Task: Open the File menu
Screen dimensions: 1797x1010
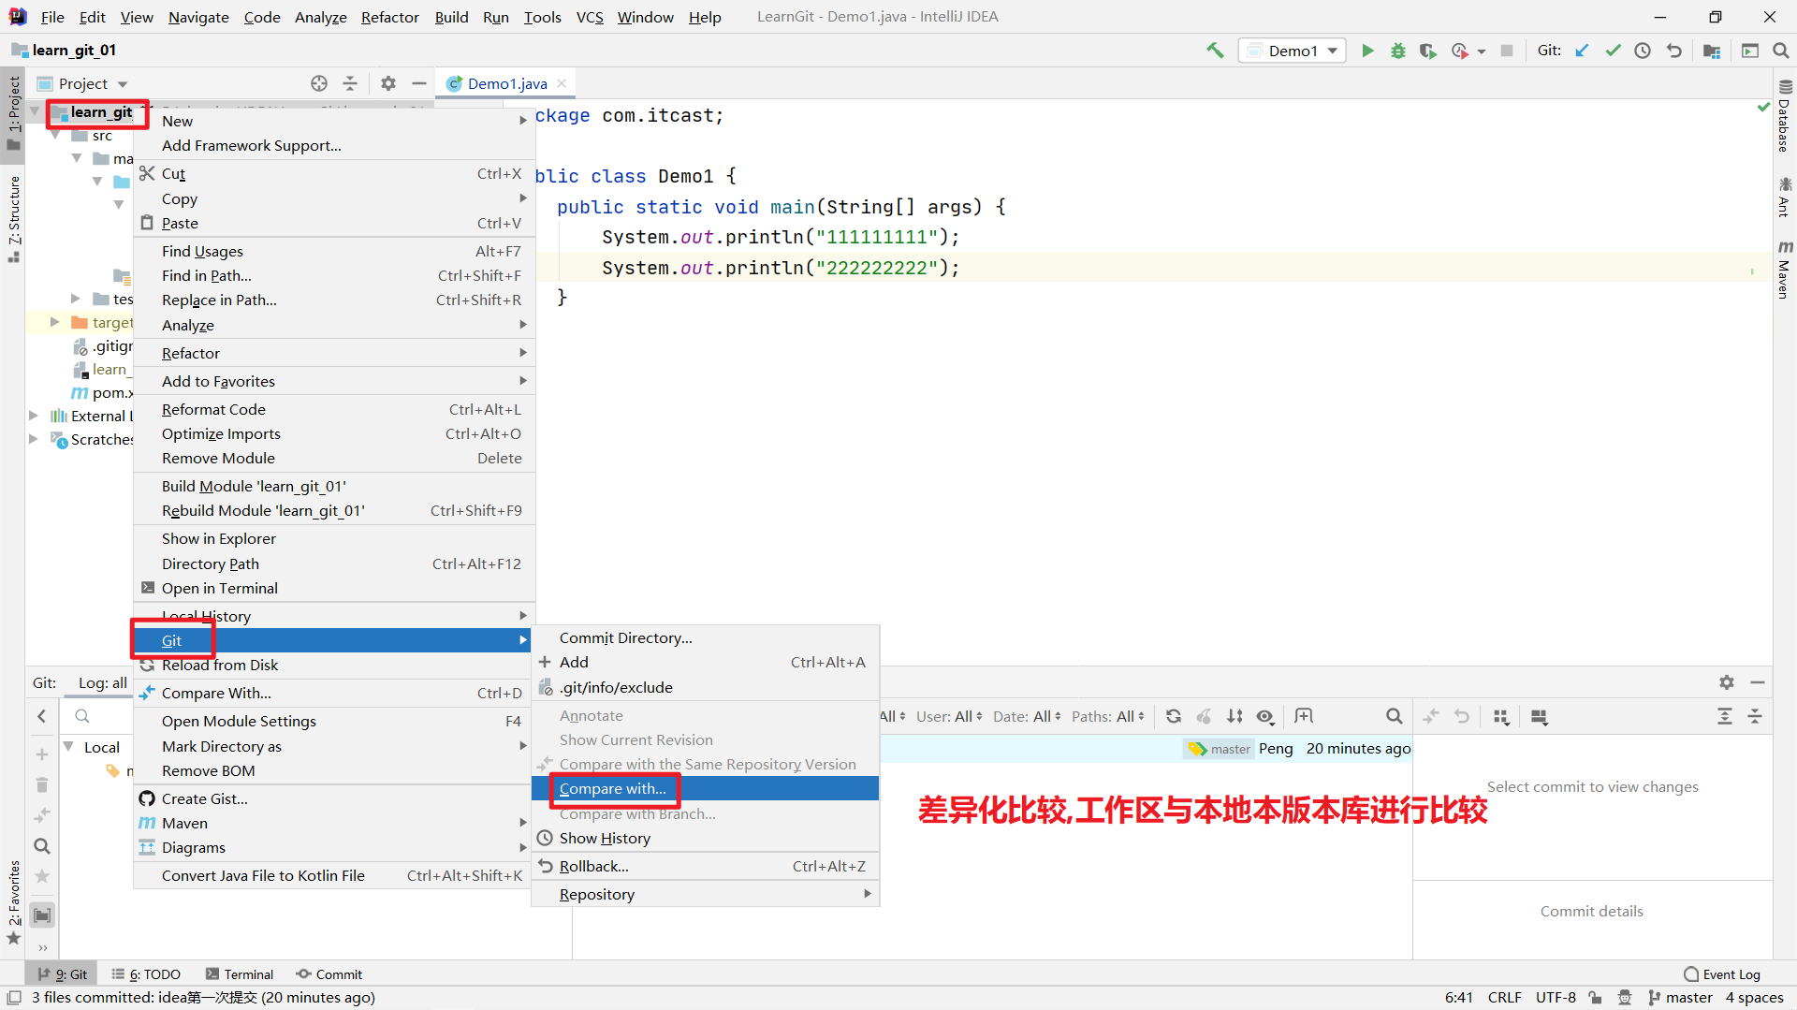Action: pos(52,17)
